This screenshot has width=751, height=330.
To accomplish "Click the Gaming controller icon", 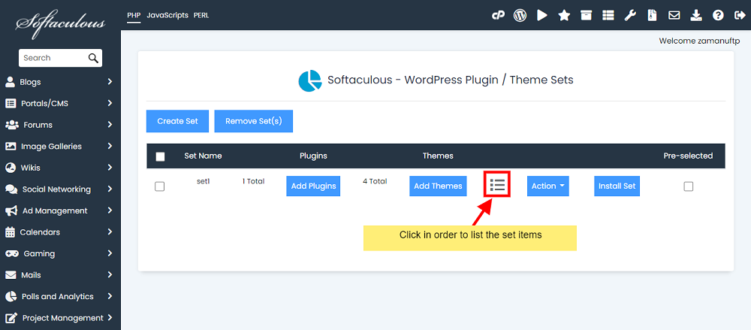I will [12, 253].
